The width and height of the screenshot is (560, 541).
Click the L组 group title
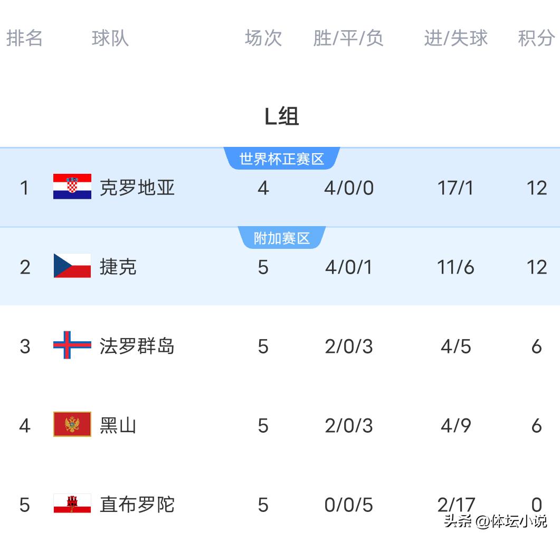click(281, 116)
